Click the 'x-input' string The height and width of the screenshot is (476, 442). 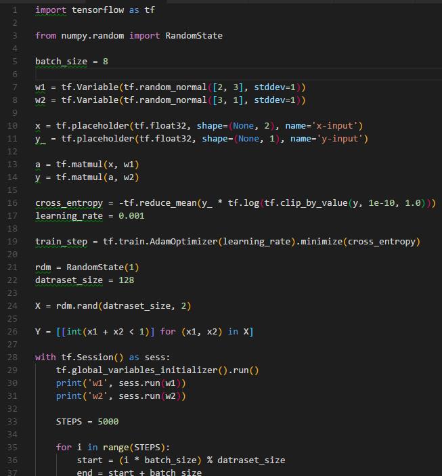pos(336,126)
